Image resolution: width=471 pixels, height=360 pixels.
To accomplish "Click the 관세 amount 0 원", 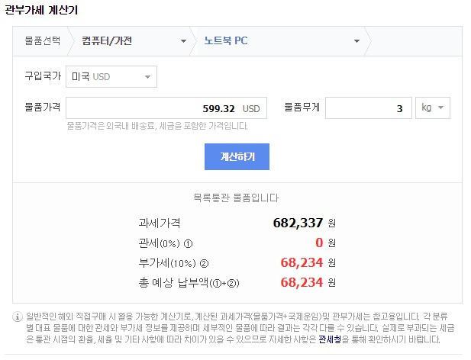I will point(326,243).
